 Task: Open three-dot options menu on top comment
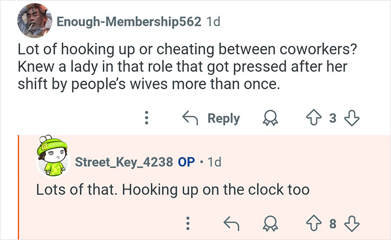pyautogui.click(x=147, y=118)
